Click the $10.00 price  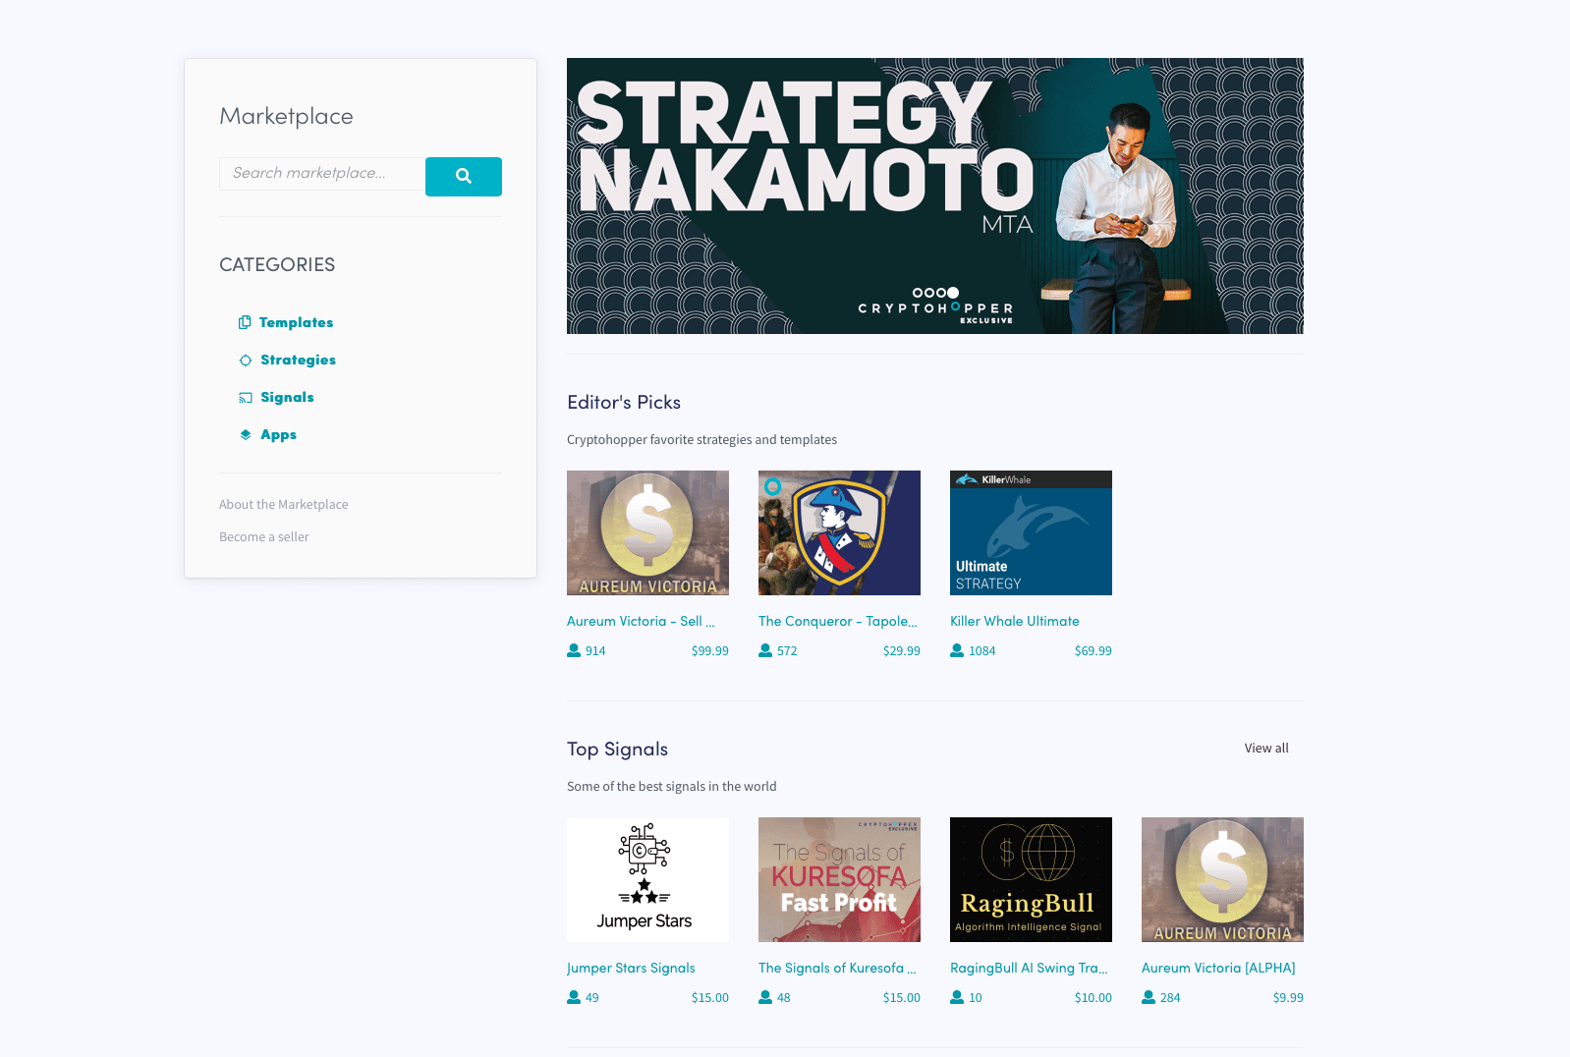point(1093,997)
